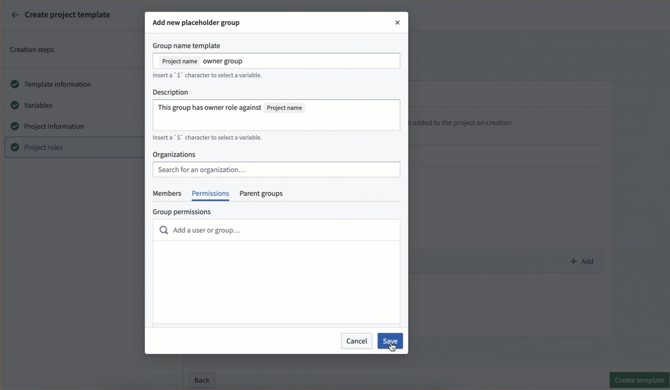Click the Group name template field
The image size is (670, 390).
tap(277, 60)
